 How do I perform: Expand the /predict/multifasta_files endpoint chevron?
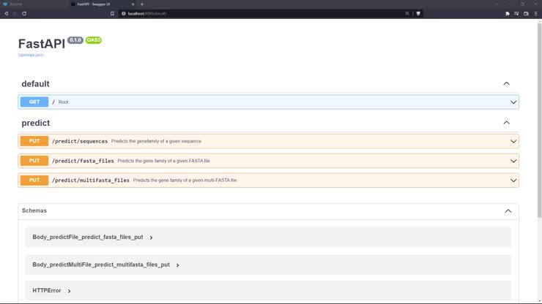pyautogui.click(x=513, y=180)
